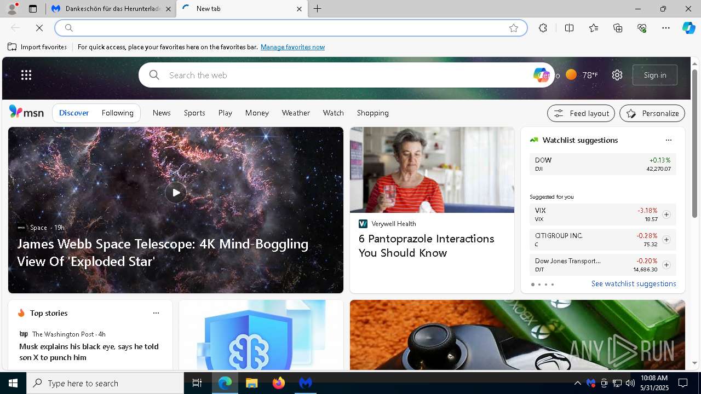This screenshot has height=394, width=701.
Task: Open Shopping category
Action: [x=373, y=113]
